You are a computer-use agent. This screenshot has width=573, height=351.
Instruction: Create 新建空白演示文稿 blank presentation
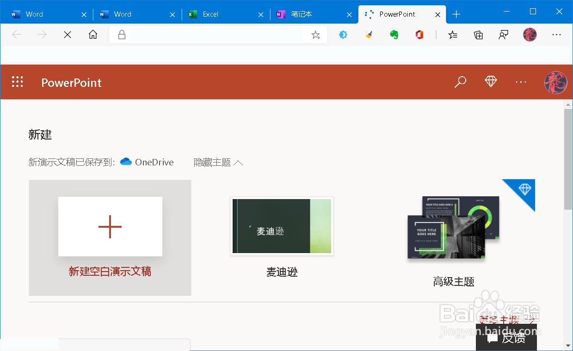(110, 272)
